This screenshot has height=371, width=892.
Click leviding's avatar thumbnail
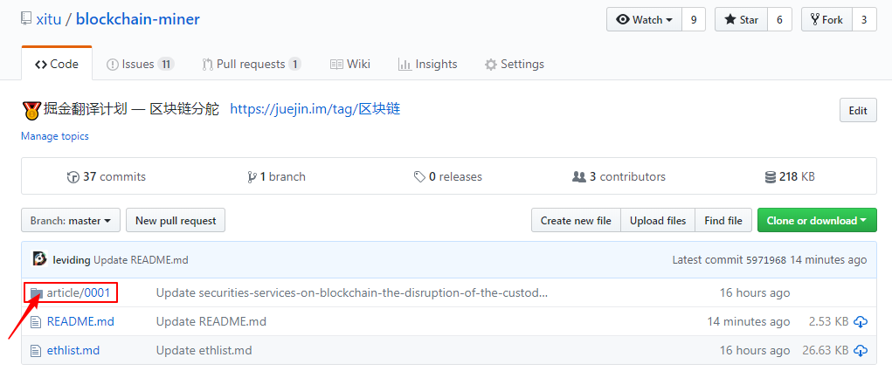point(40,259)
